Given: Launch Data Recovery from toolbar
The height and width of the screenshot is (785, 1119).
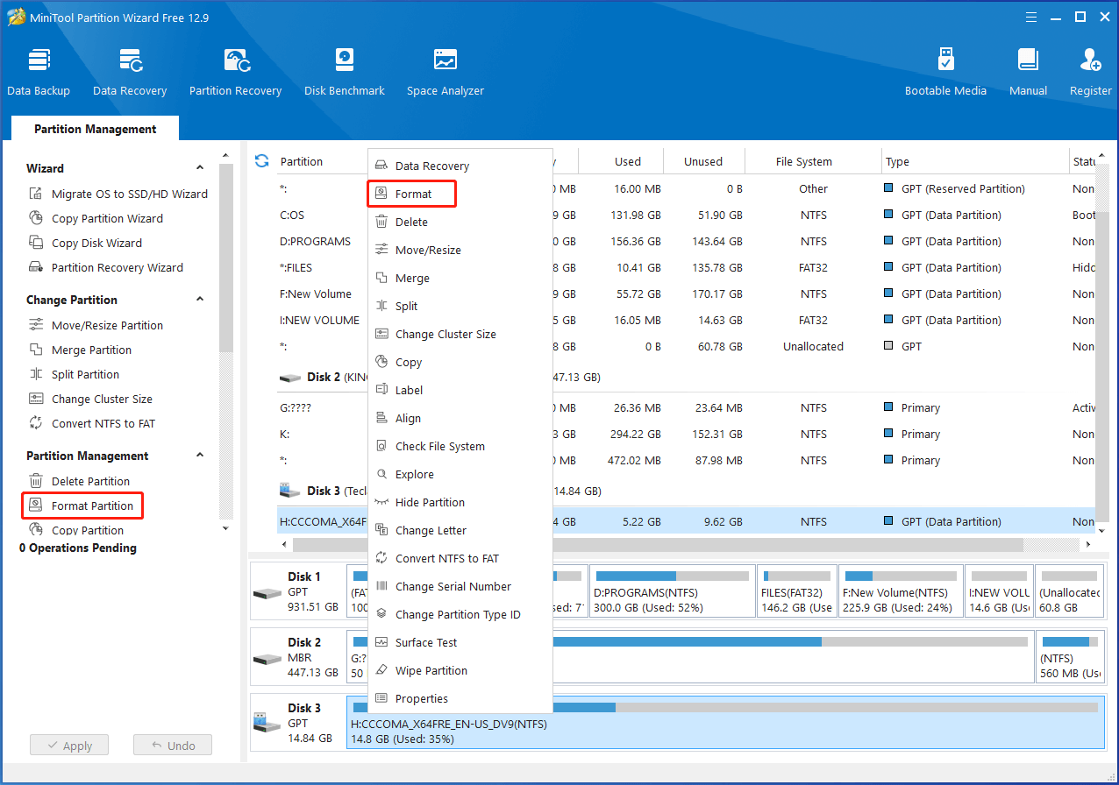Looking at the screenshot, I should (130, 72).
